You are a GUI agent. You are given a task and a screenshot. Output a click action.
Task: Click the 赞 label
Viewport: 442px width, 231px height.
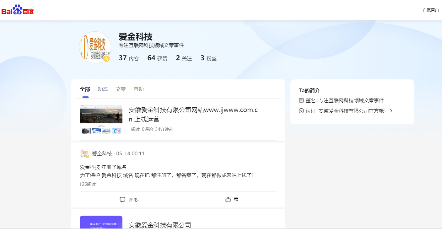click(x=236, y=200)
